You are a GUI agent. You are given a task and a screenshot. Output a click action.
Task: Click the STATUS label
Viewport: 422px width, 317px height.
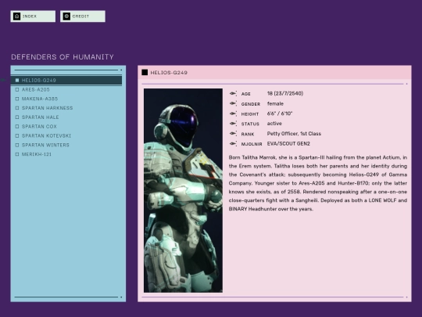tap(250, 124)
